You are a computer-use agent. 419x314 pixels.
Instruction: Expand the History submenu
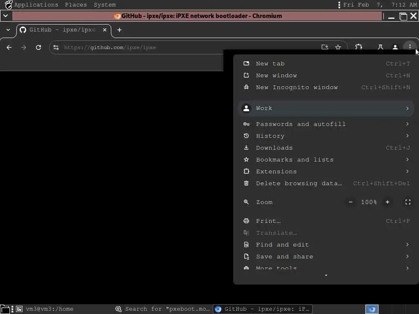(326, 136)
